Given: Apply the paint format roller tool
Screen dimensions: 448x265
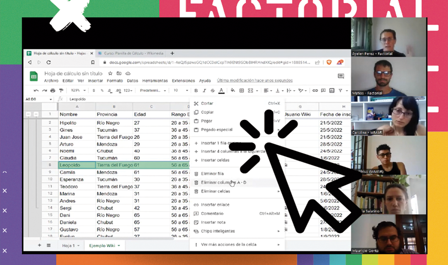Looking at the screenshot, I should (x=61, y=91).
